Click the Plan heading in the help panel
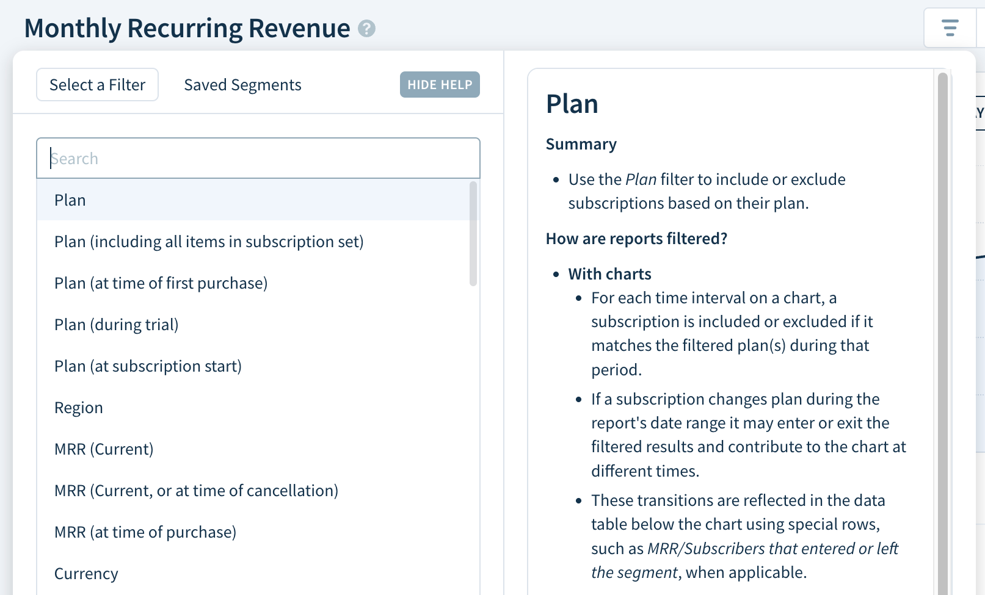This screenshot has height=595, width=985. click(x=572, y=103)
